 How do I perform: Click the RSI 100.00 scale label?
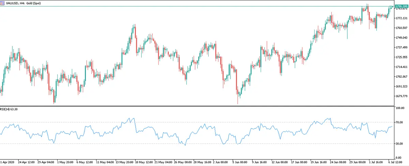399,108
